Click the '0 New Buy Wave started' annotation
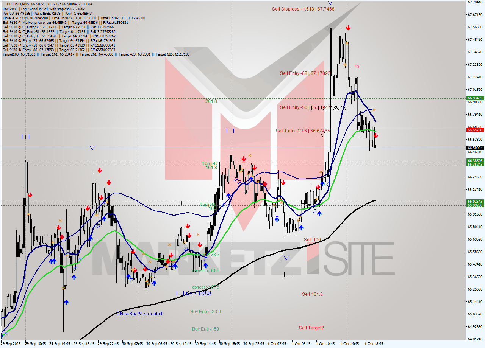Screen dimensions: 485x348 [x=139, y=314]
